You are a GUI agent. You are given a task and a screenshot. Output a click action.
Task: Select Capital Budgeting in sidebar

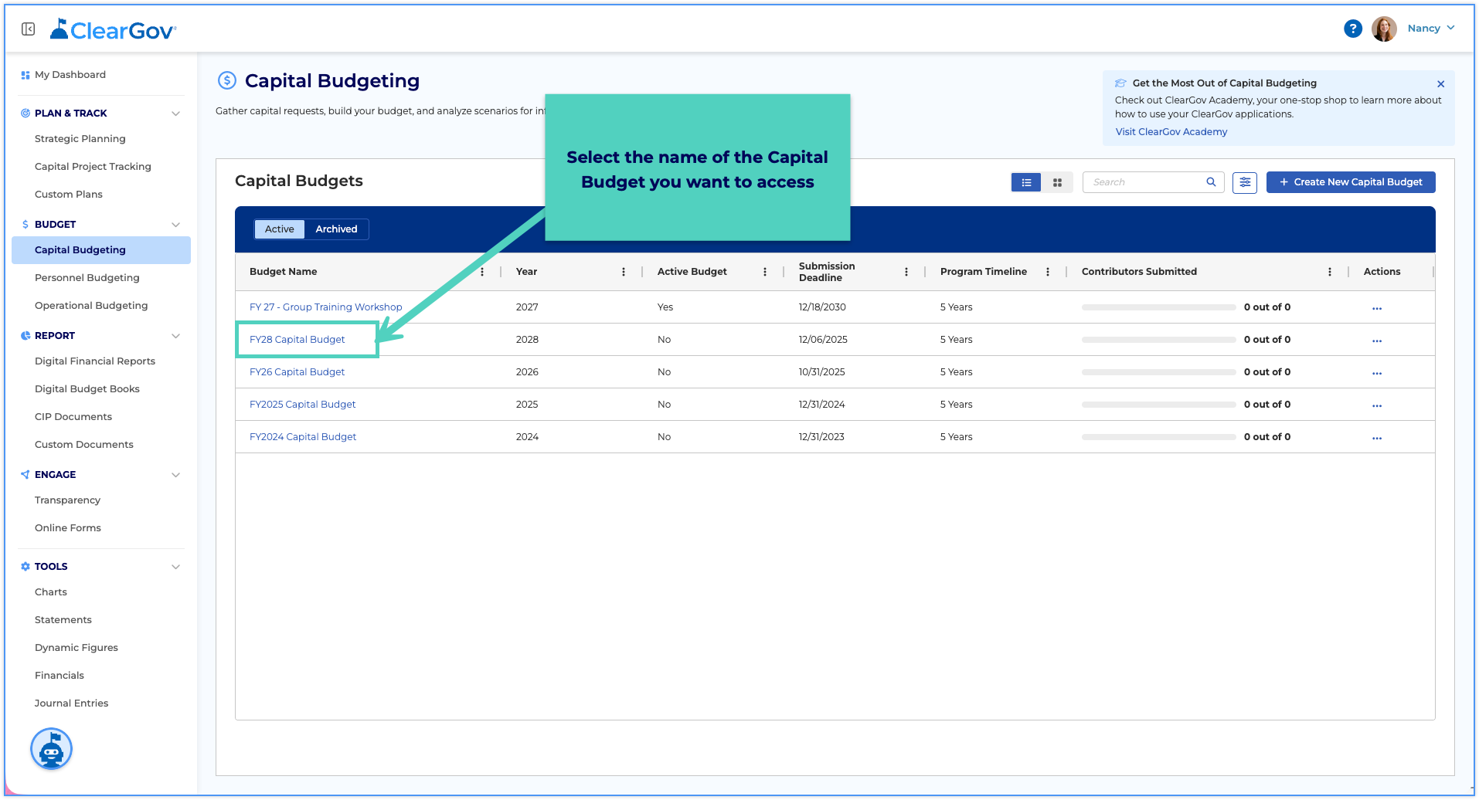pyautogui.click(x=101, y=250)
